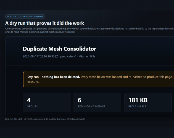Click the report timestamp 2026-08-17T02:16:16.932Z
Screen dimensions: 174x138
(x=40, y=56)
